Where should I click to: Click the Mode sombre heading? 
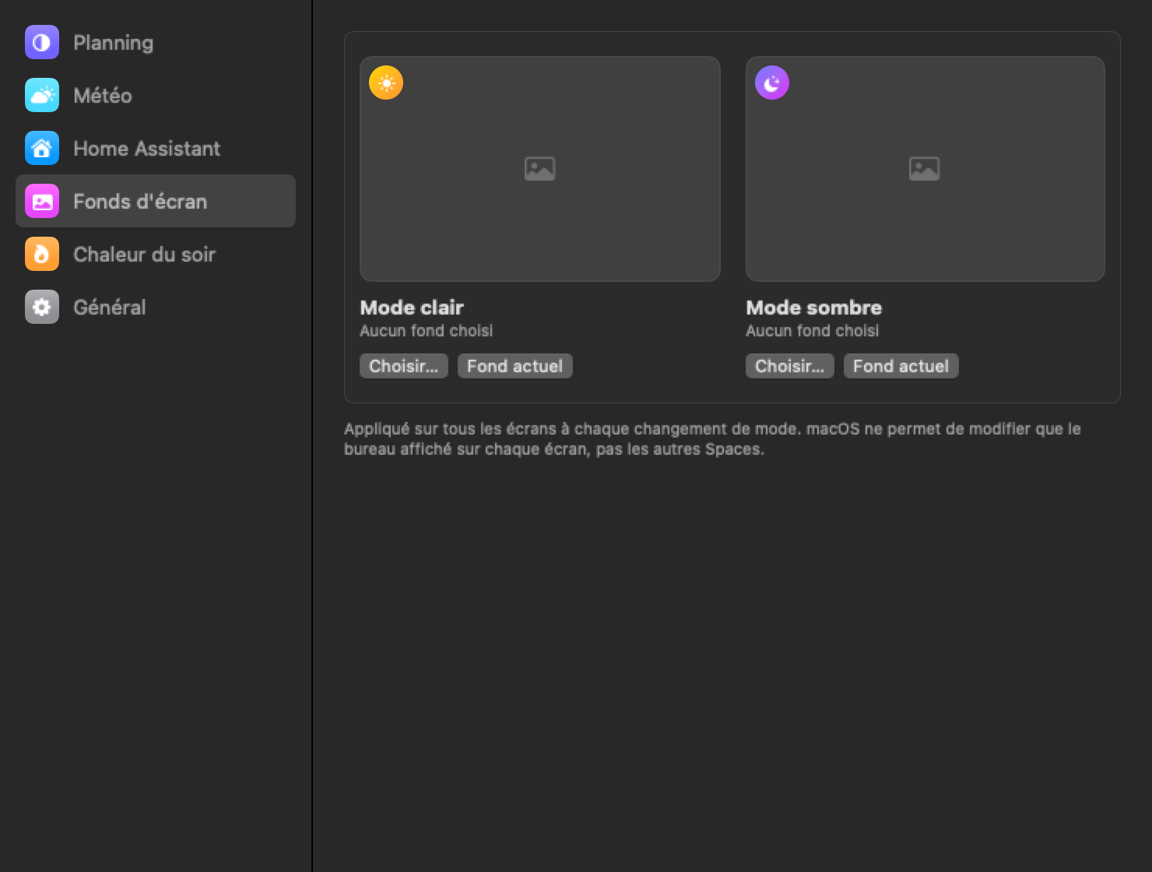[x=814, y=308]
